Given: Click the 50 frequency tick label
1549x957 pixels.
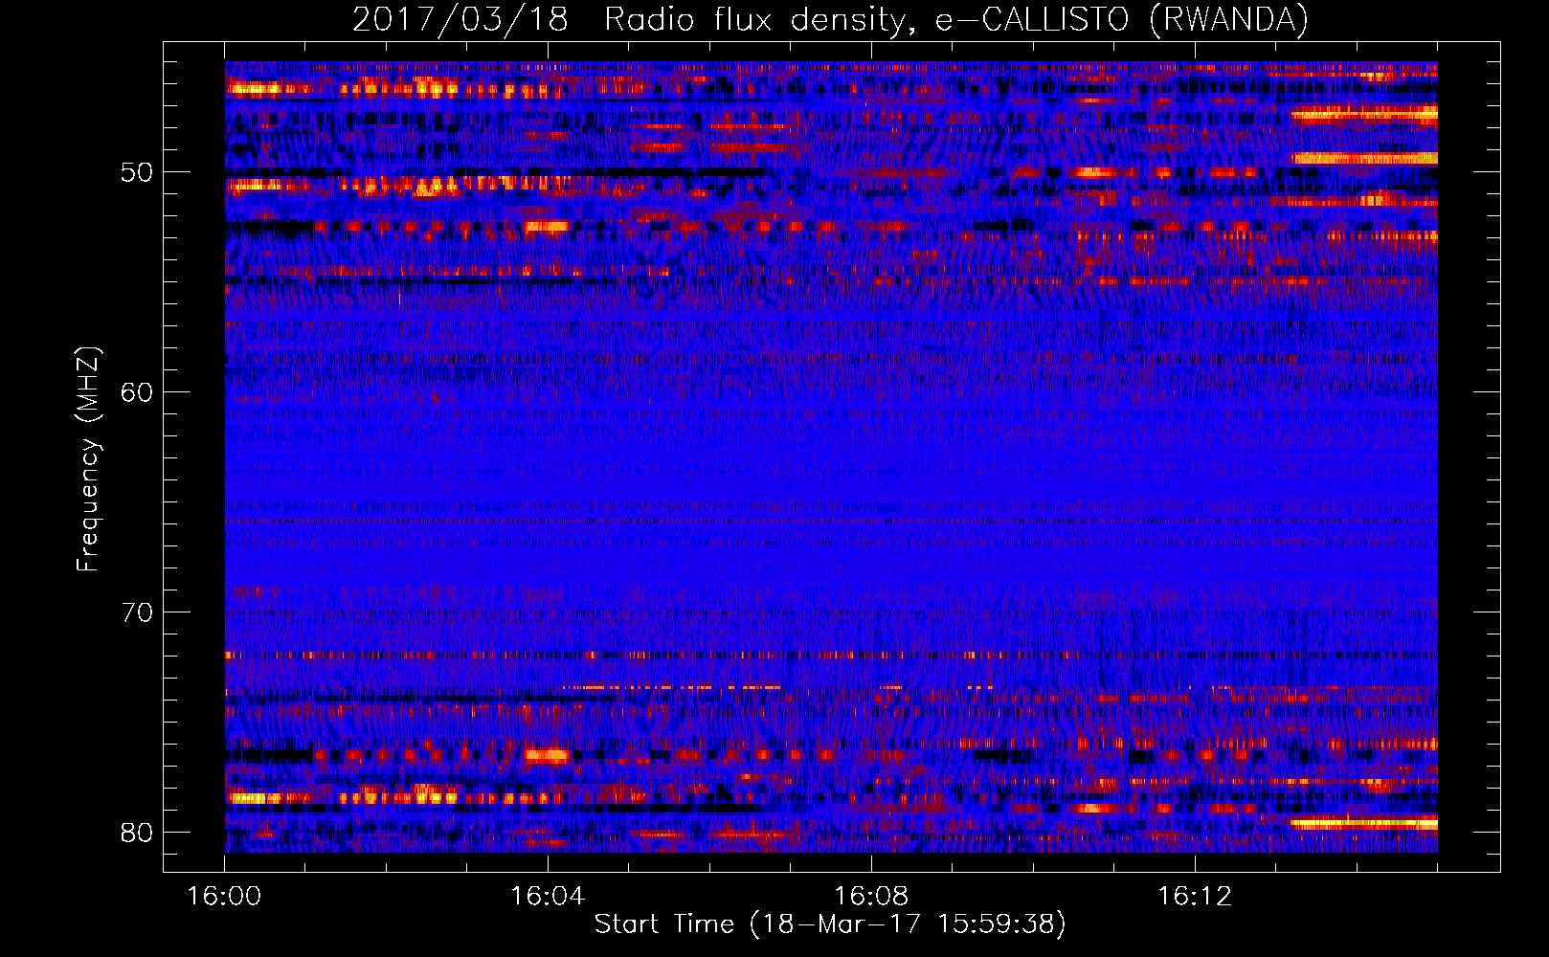Looking at the screenshot, I should [137, 173].
